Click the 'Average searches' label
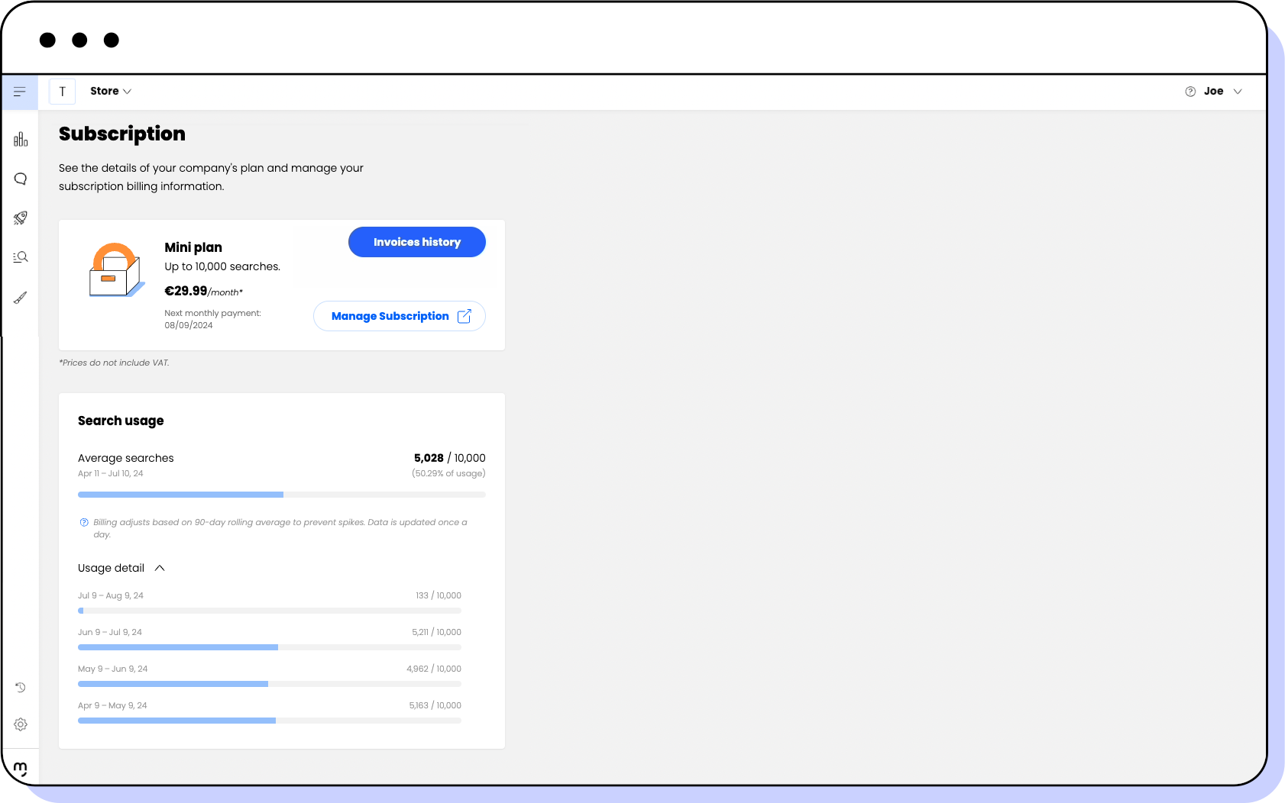Screen dimensions: 1285x803 point(126,458)
